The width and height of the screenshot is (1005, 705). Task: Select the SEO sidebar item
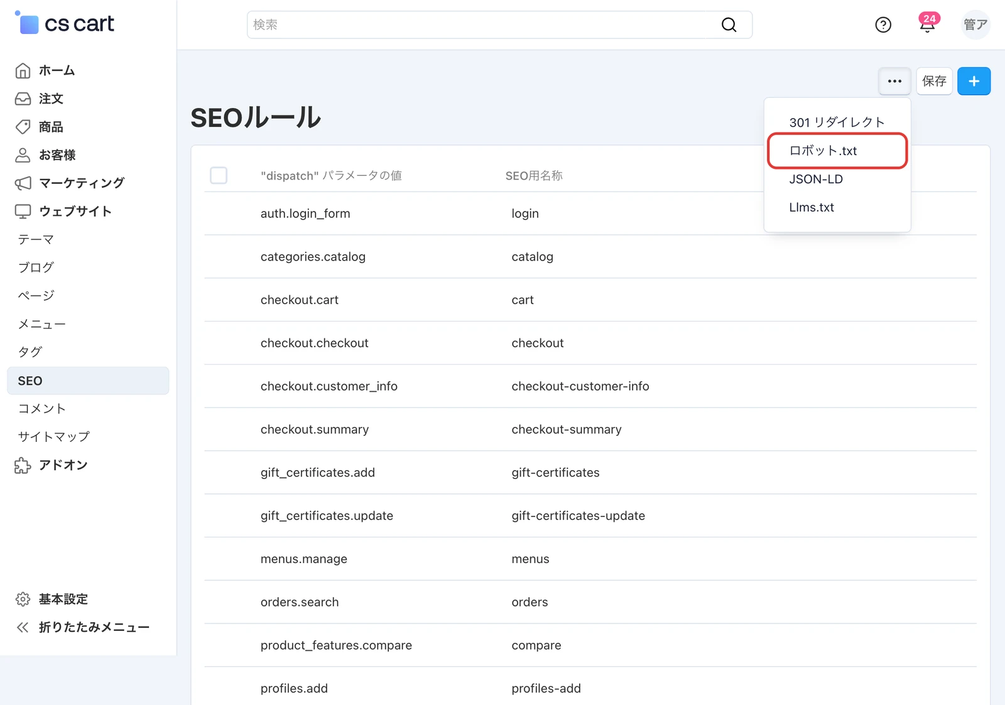(x=88, y=380)
